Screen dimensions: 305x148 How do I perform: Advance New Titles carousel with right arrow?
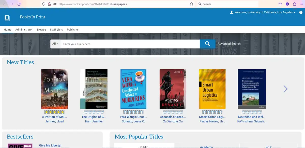pyautogui.click(x=285, y=89)
